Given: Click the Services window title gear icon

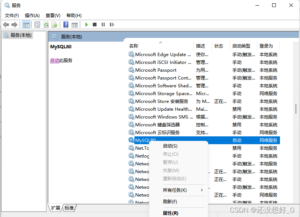Looking at the screenshot, I should (7, 5).
